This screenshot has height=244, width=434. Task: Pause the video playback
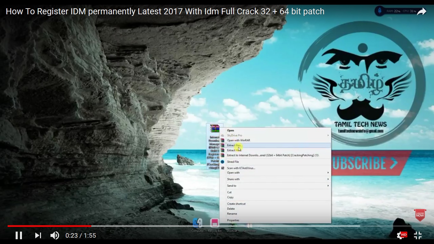pos(19,235)
